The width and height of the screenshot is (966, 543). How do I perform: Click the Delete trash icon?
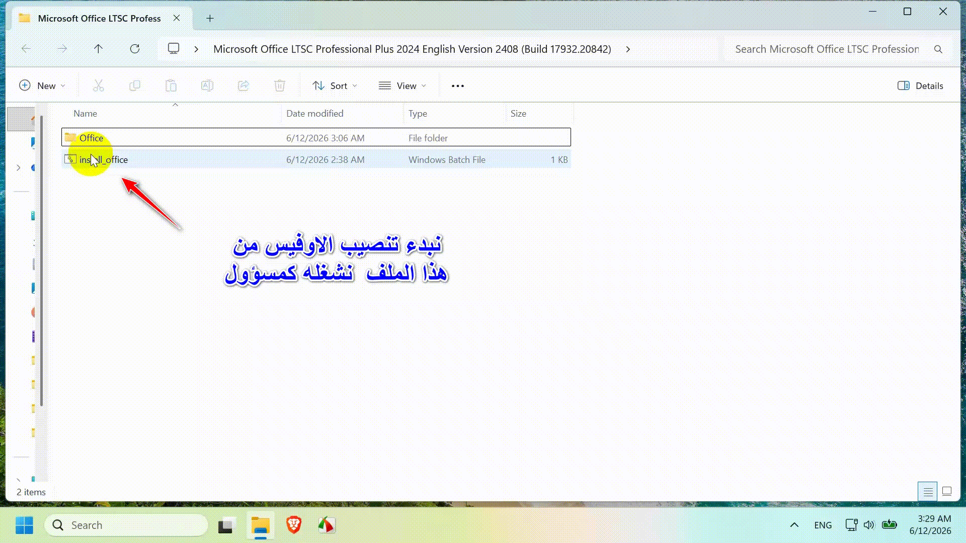(x=280, y=86)
